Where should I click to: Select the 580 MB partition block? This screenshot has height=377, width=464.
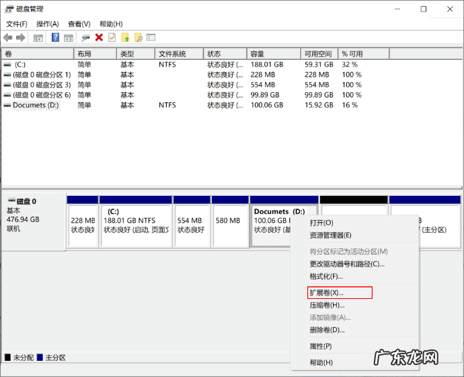230,221
